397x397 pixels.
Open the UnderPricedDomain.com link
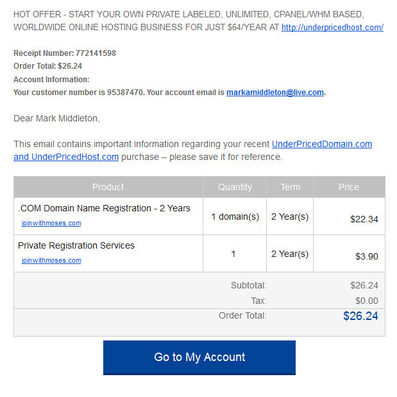(322, 144)
